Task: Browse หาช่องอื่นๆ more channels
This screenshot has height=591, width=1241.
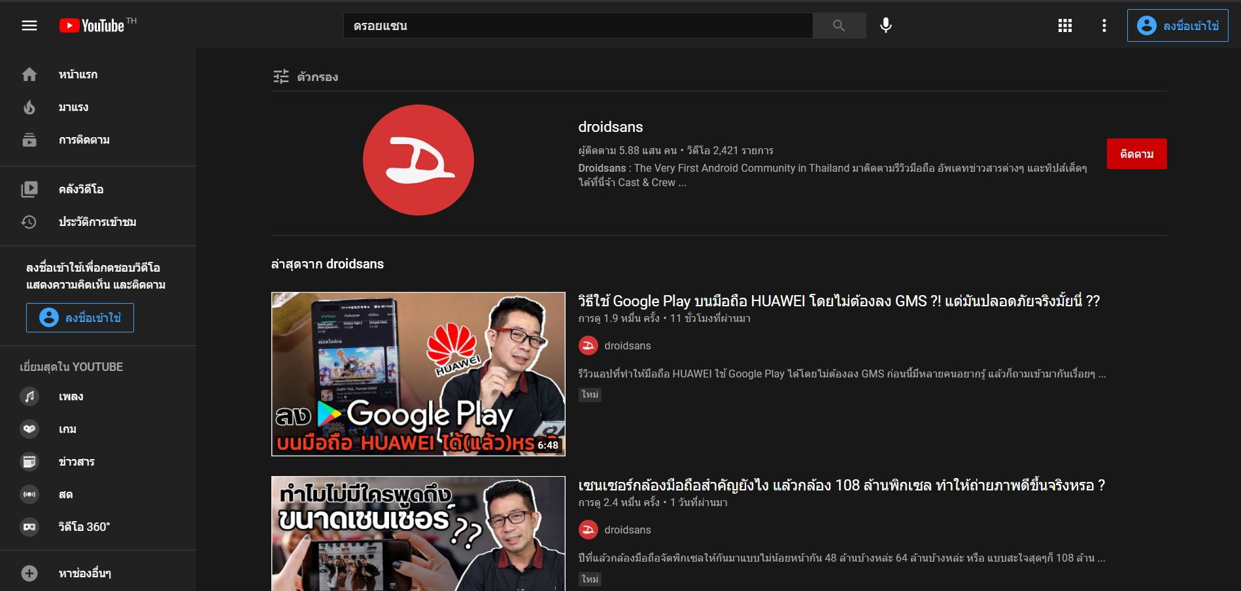Action: (x=84, y=573)
